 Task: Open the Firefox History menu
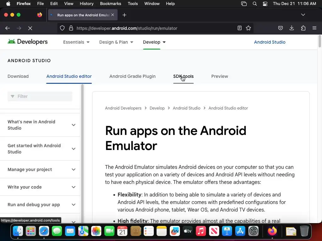(86, 3)
